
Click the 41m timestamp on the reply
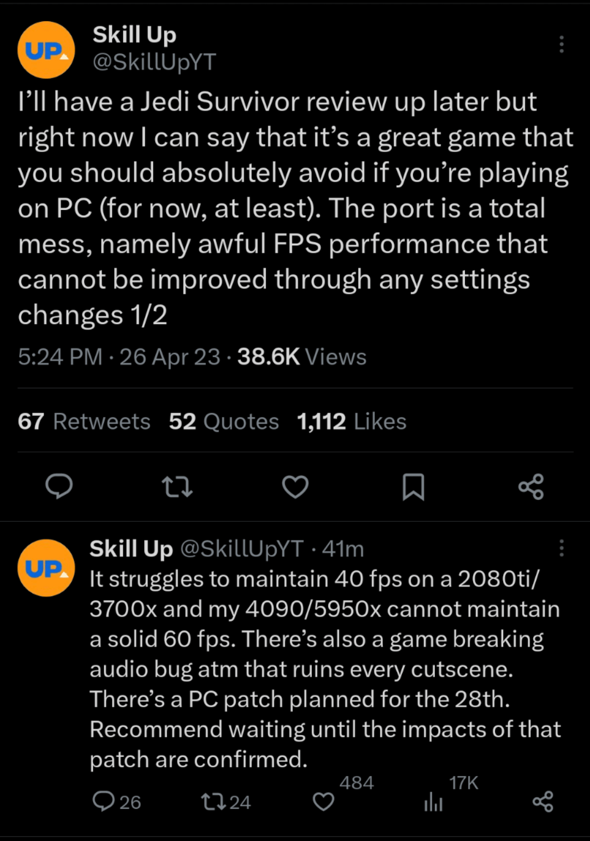[344, 550]
